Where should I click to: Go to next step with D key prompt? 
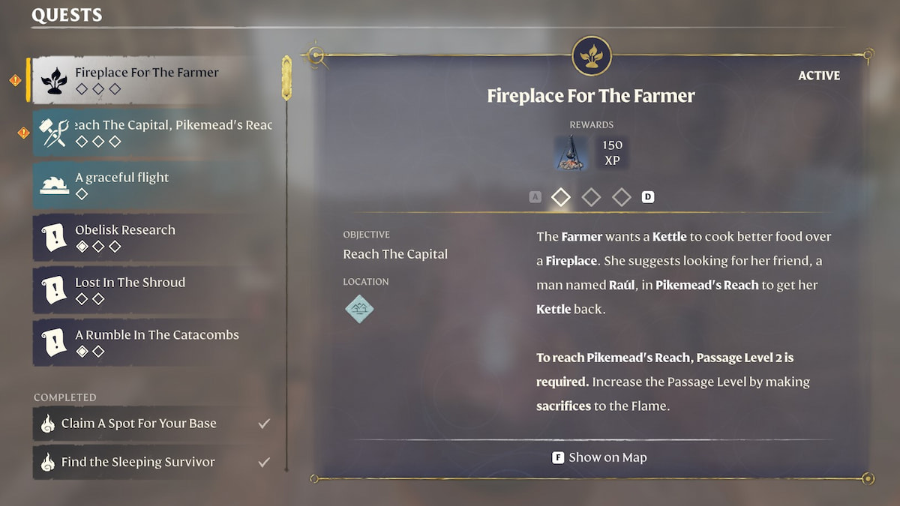point(648,197)
